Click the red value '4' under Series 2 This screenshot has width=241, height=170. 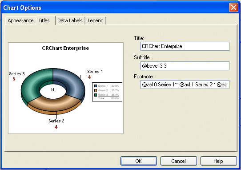(x=56, y=127)
